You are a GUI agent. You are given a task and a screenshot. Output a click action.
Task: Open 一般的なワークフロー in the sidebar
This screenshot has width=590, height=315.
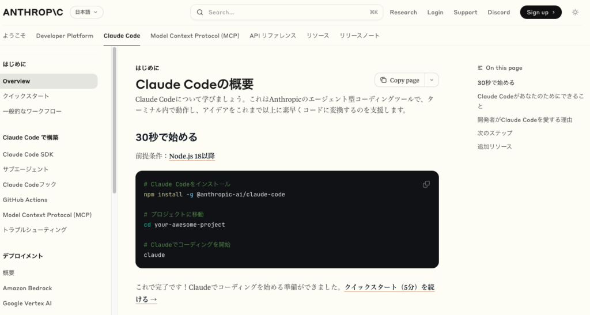click(32, 111)
